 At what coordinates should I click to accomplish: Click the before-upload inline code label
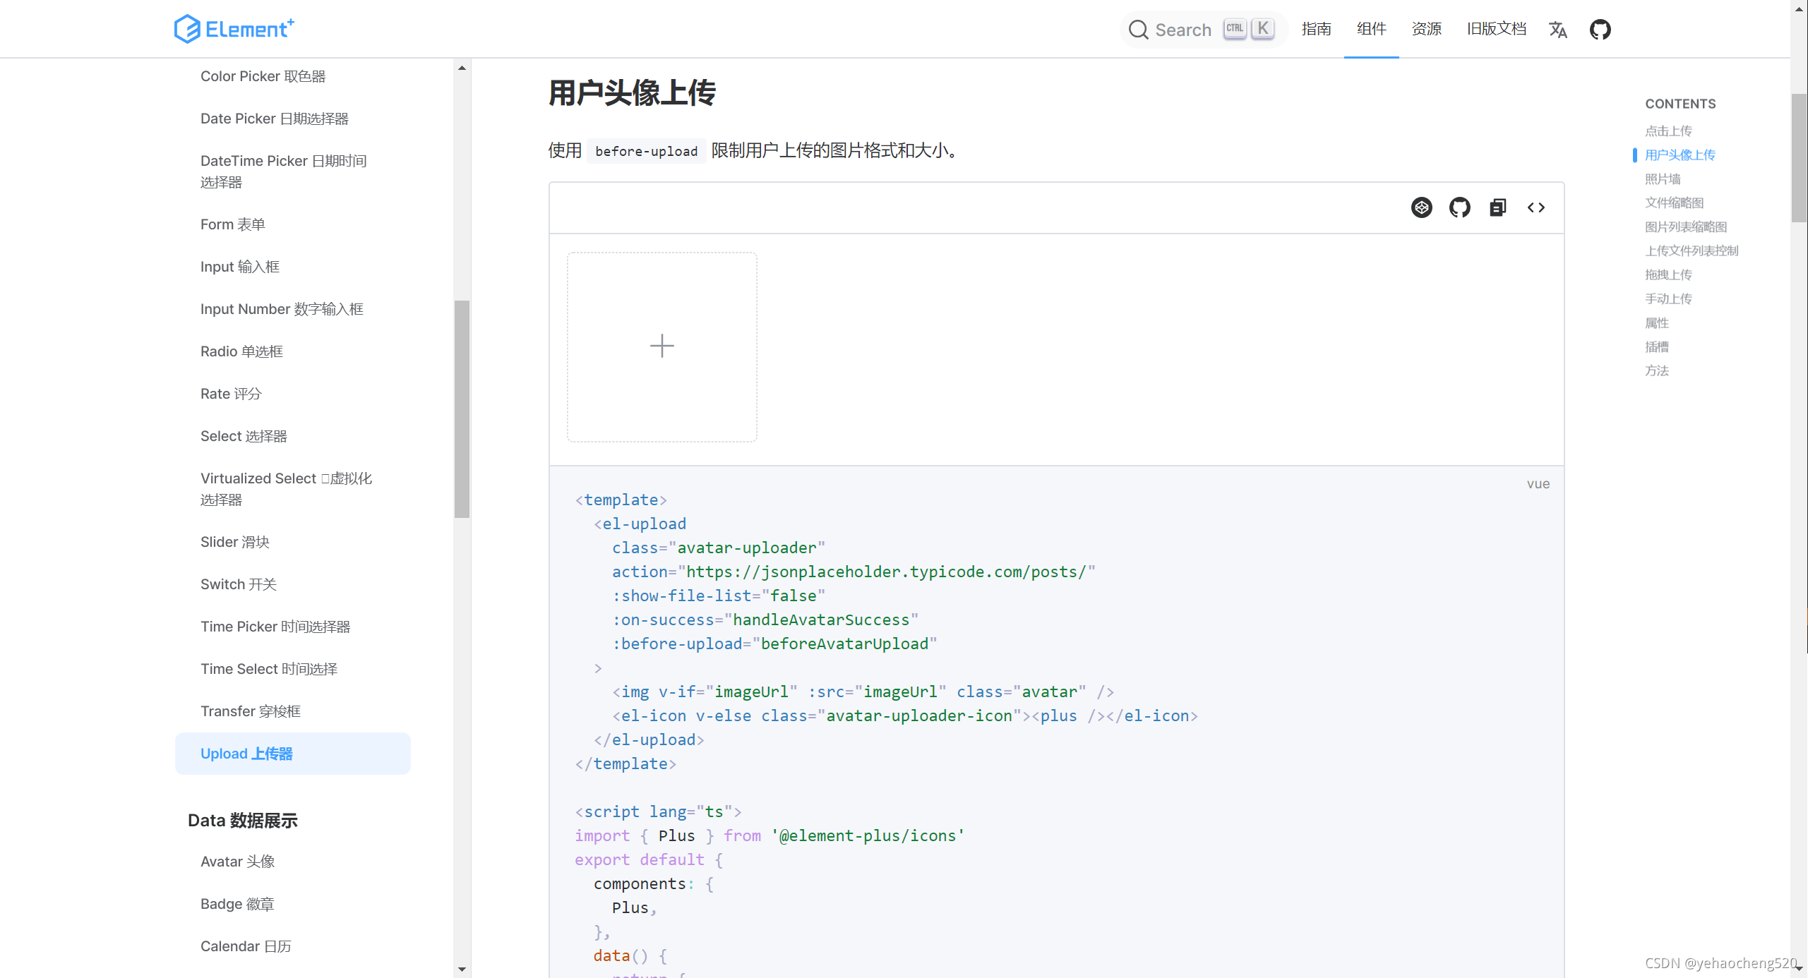[x=645, y=150]
